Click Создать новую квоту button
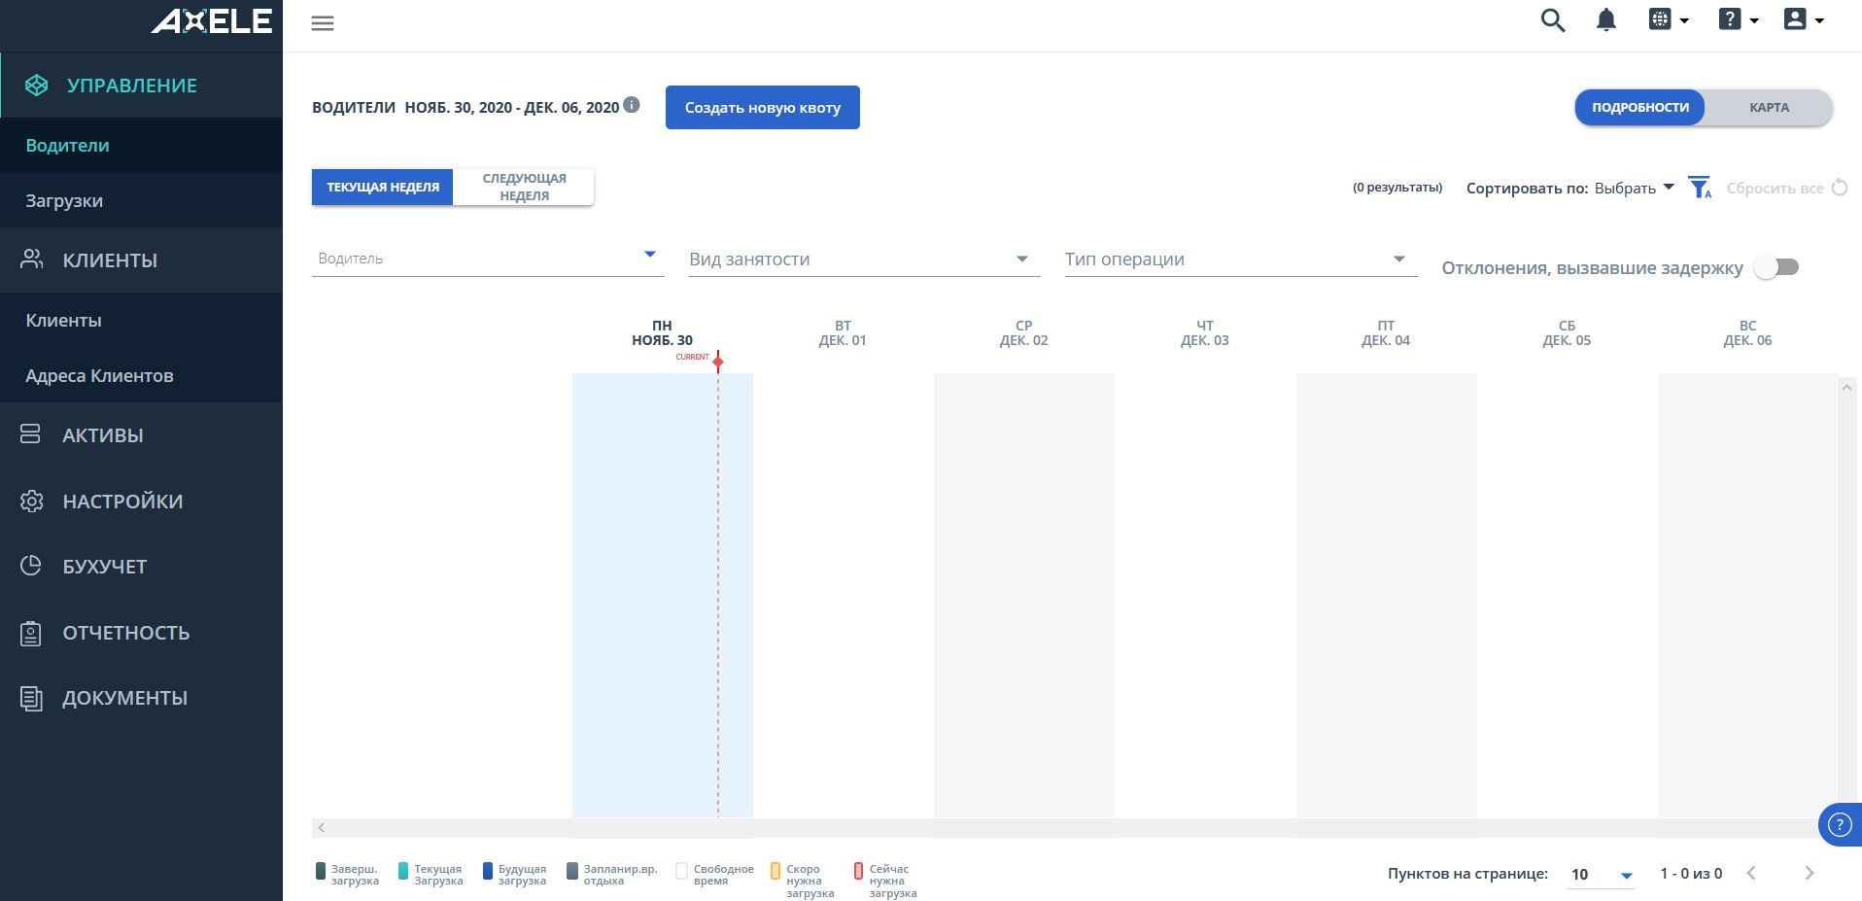The width and height of the screenshot is (1862, 901). pos(763,107)
